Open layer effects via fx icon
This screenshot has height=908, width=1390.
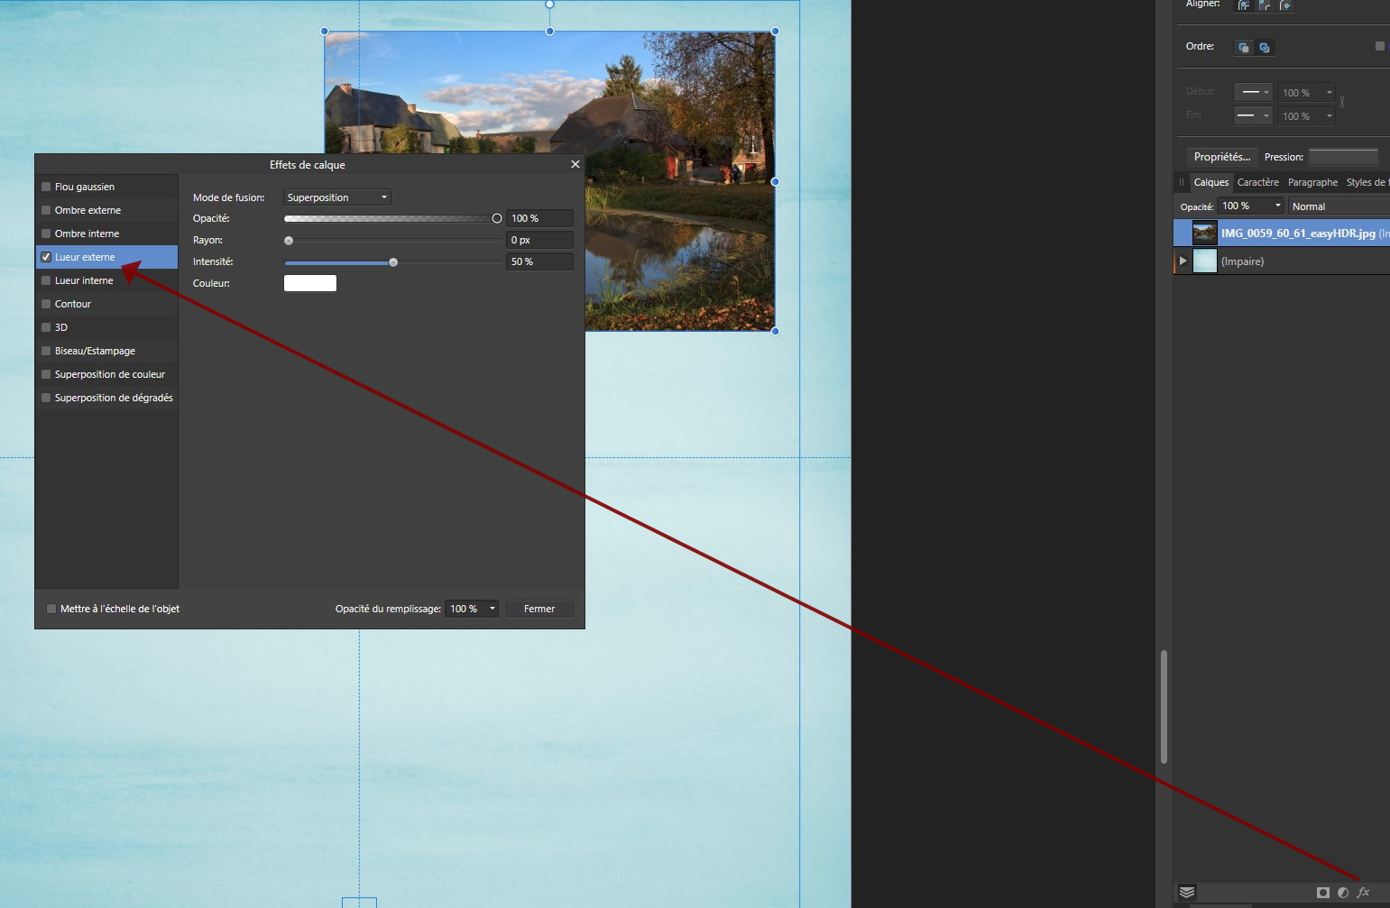[x=1363, y=892]
